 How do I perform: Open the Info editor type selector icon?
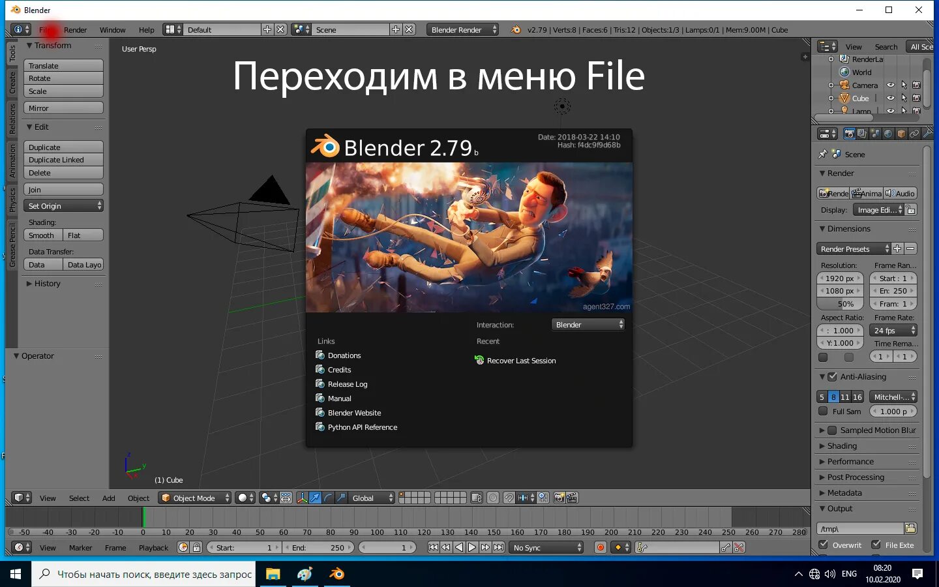tap(21, 29)
